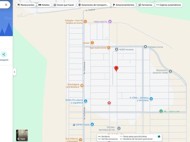190x142 pixels.
Task: Open the Cosas que hacer filter
Action: pos(64,5)
